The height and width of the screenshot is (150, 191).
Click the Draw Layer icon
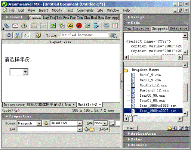point(43,26)
